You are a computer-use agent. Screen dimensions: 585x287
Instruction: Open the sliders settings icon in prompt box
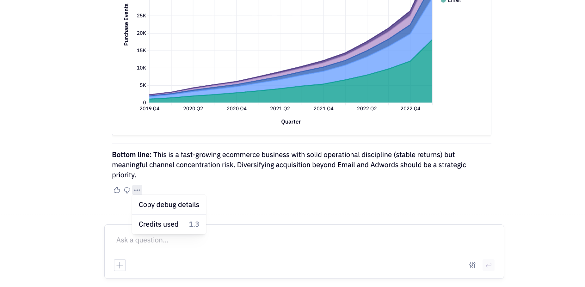(x=472, y=265)
